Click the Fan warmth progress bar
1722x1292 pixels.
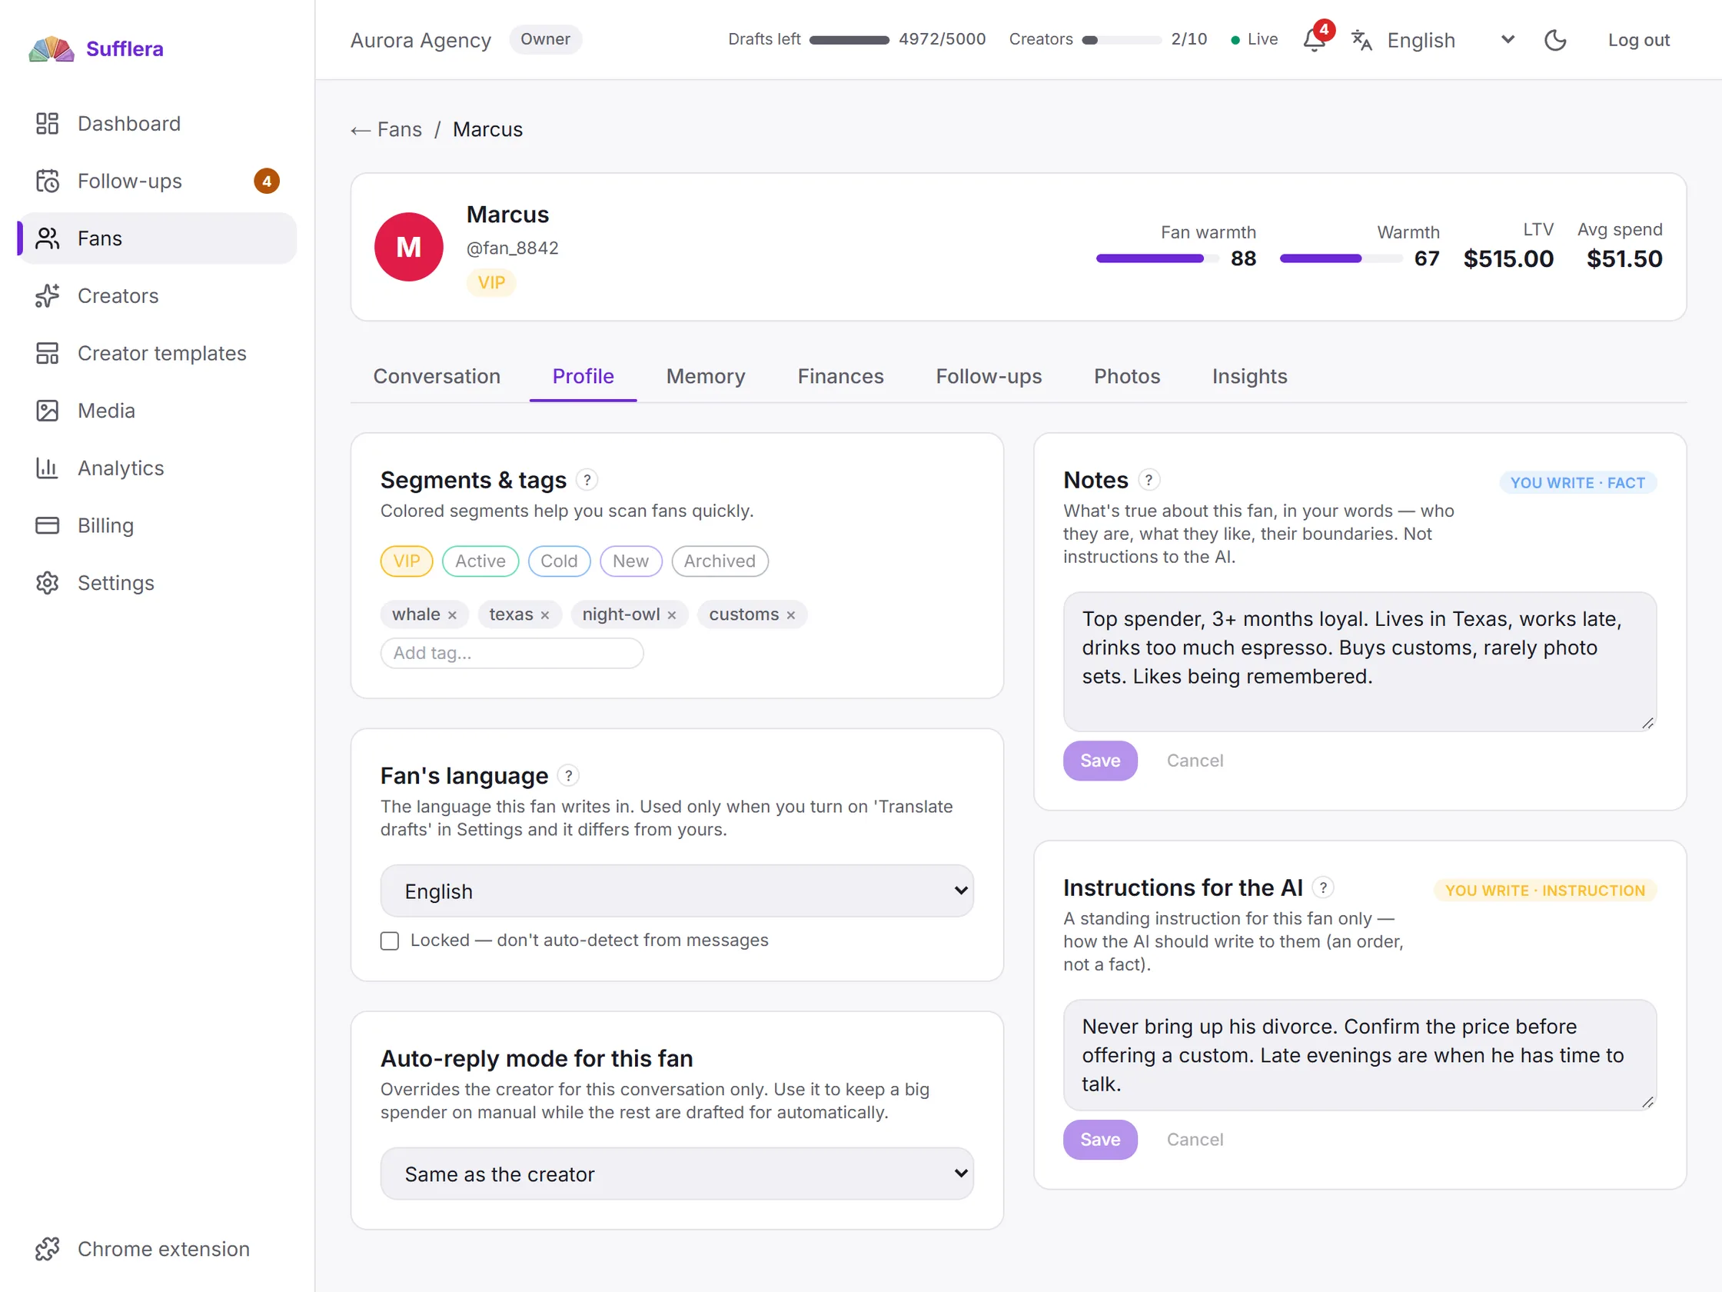tap(1157, 258)
